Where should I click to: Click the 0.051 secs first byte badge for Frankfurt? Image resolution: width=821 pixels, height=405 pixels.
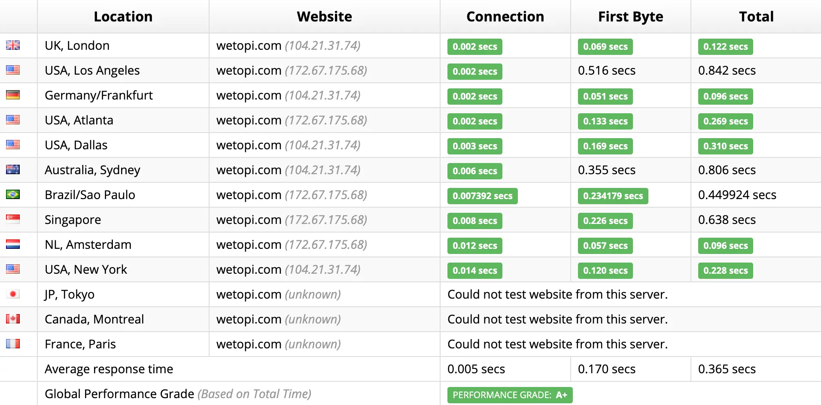coord(605,97)
